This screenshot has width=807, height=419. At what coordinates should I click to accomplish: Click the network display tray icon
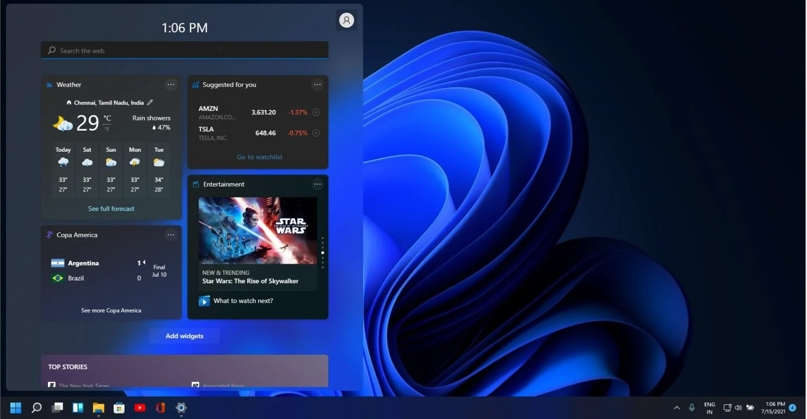727,407
